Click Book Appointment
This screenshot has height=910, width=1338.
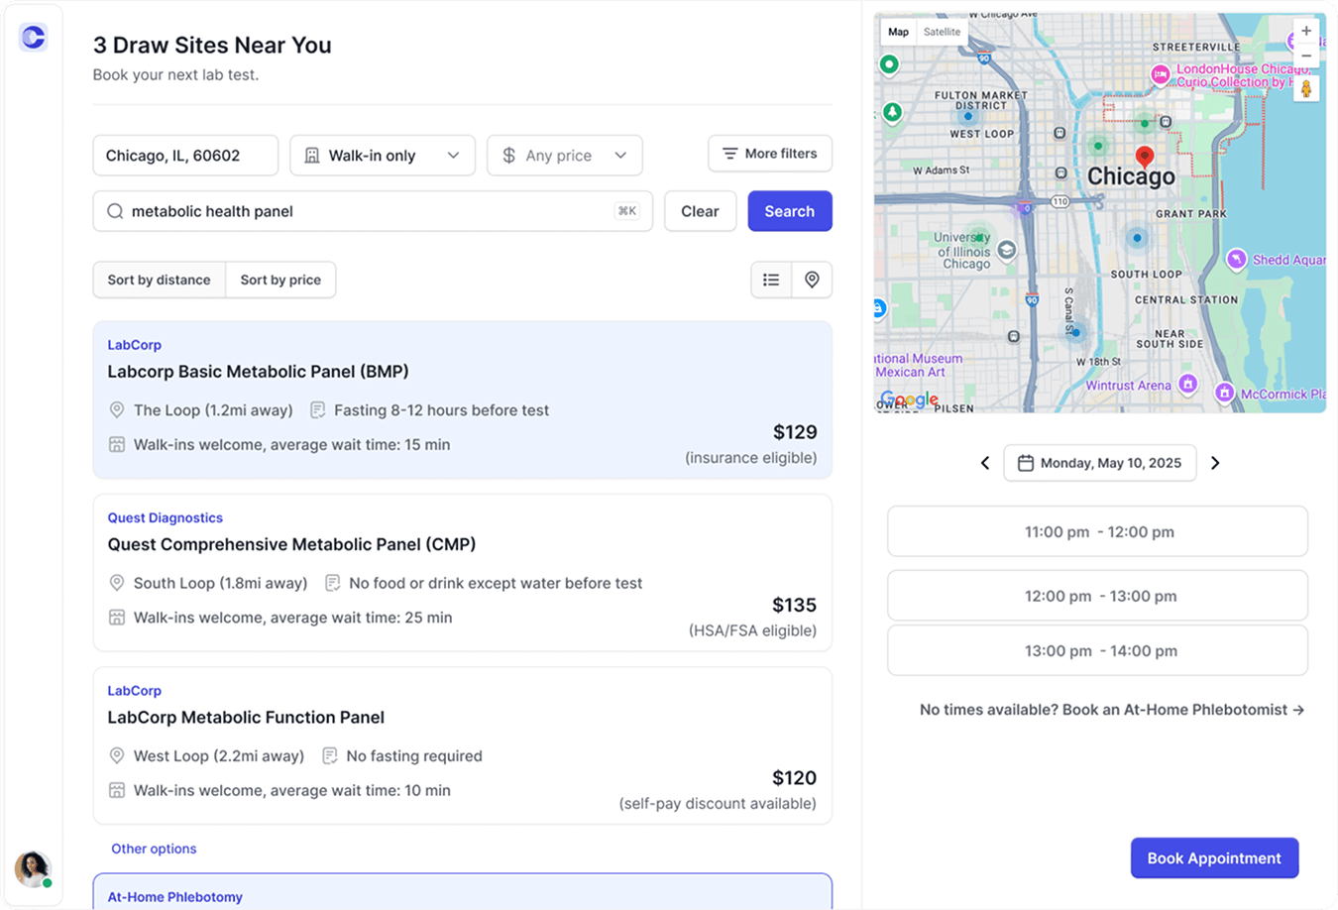1214,858
